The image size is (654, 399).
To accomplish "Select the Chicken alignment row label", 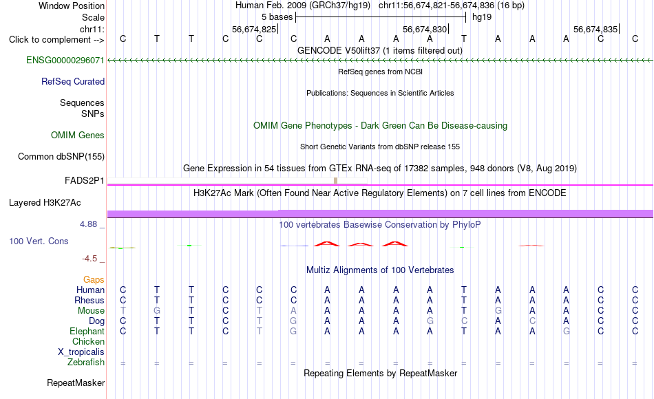I will [88, 341].
